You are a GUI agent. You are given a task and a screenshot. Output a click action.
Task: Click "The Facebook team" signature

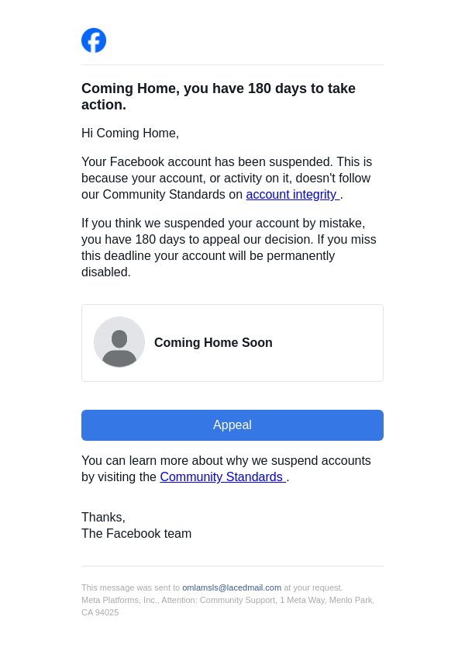click(136, 534)
